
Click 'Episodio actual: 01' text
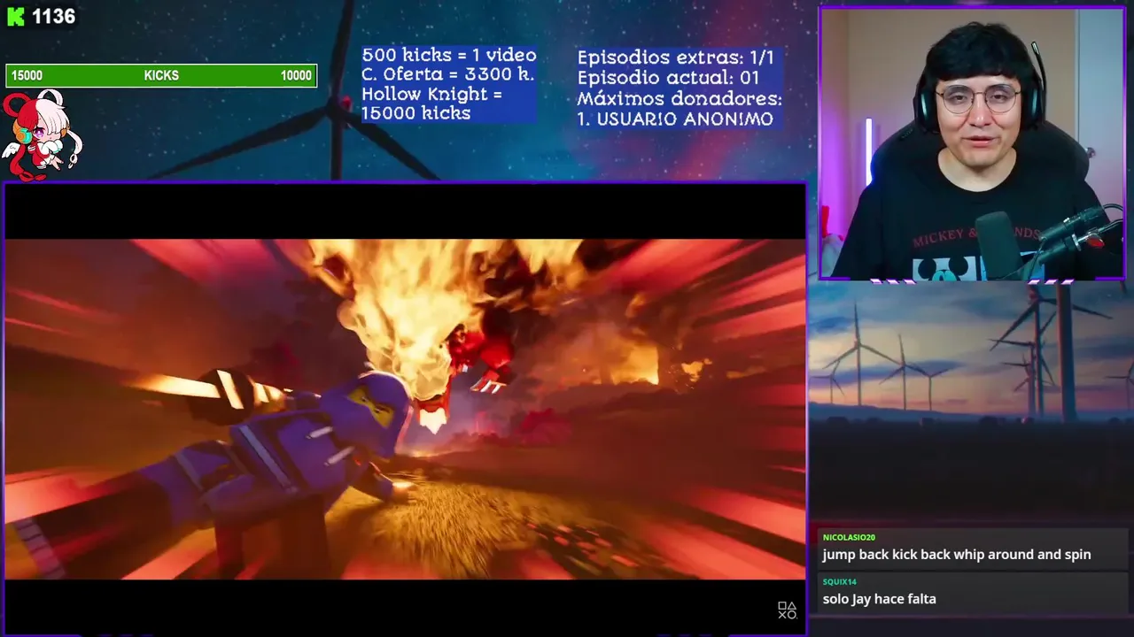[x=668, y=78]
